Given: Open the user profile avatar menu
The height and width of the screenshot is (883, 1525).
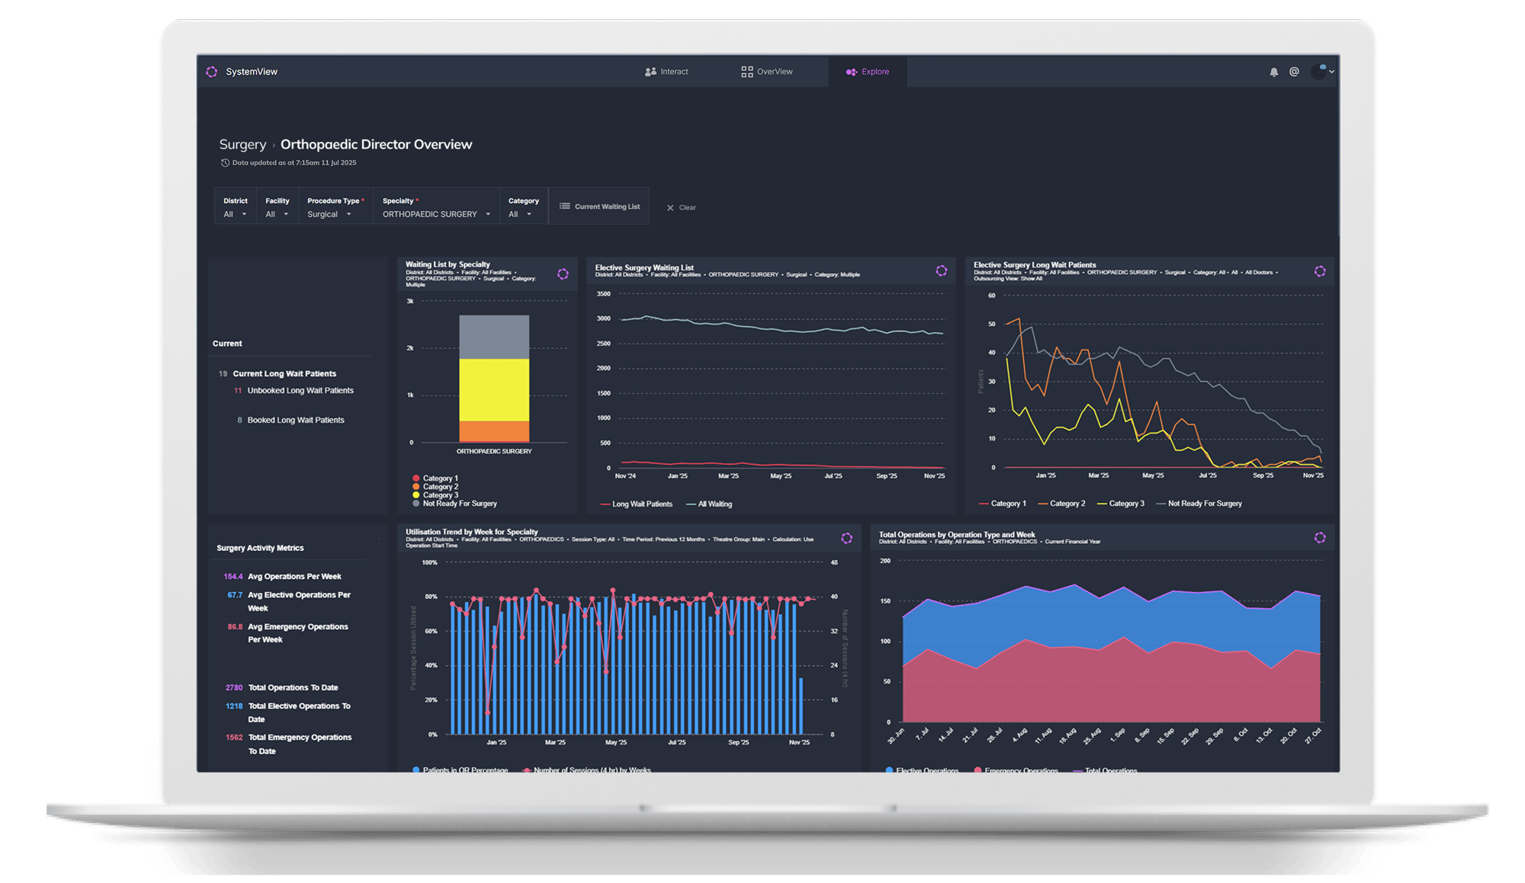Looking at the screenshot, I should tap(1319, 72).
